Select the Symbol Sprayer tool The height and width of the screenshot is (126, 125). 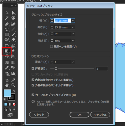pyautogui.click(x=7, y=74)
